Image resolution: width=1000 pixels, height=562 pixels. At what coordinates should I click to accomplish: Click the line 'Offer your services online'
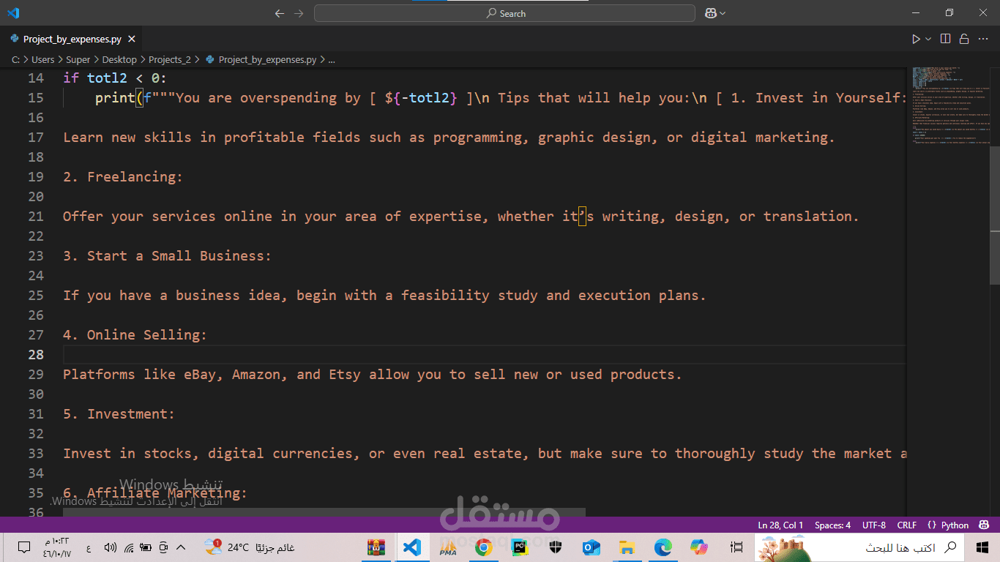(461, 216)
